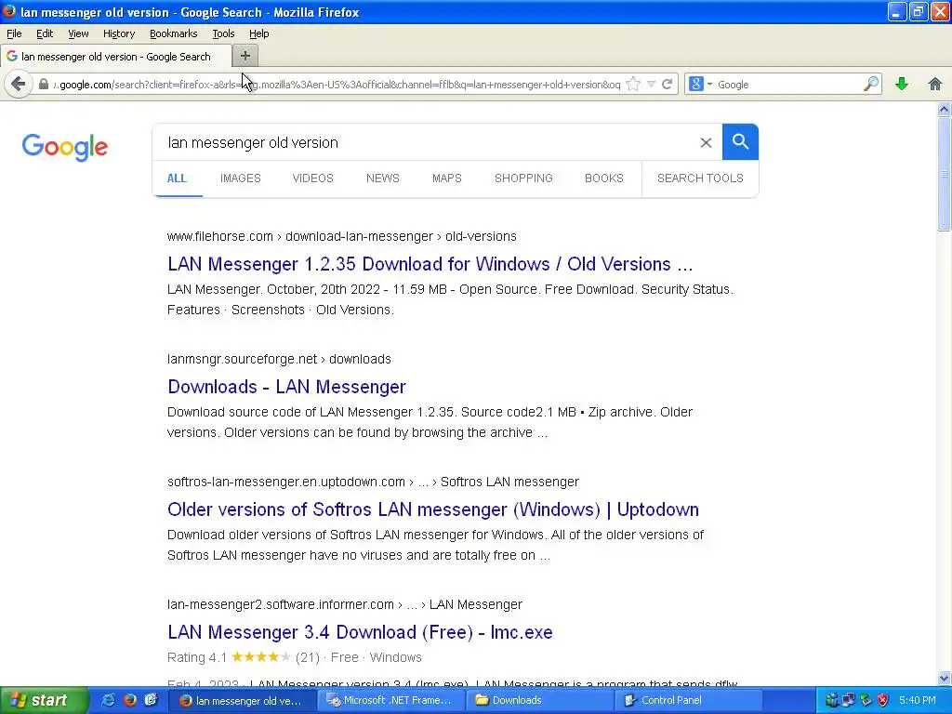Click the Firefox back arrow button
This screenshot has width=952, height=714.
(x=19, y=84)
